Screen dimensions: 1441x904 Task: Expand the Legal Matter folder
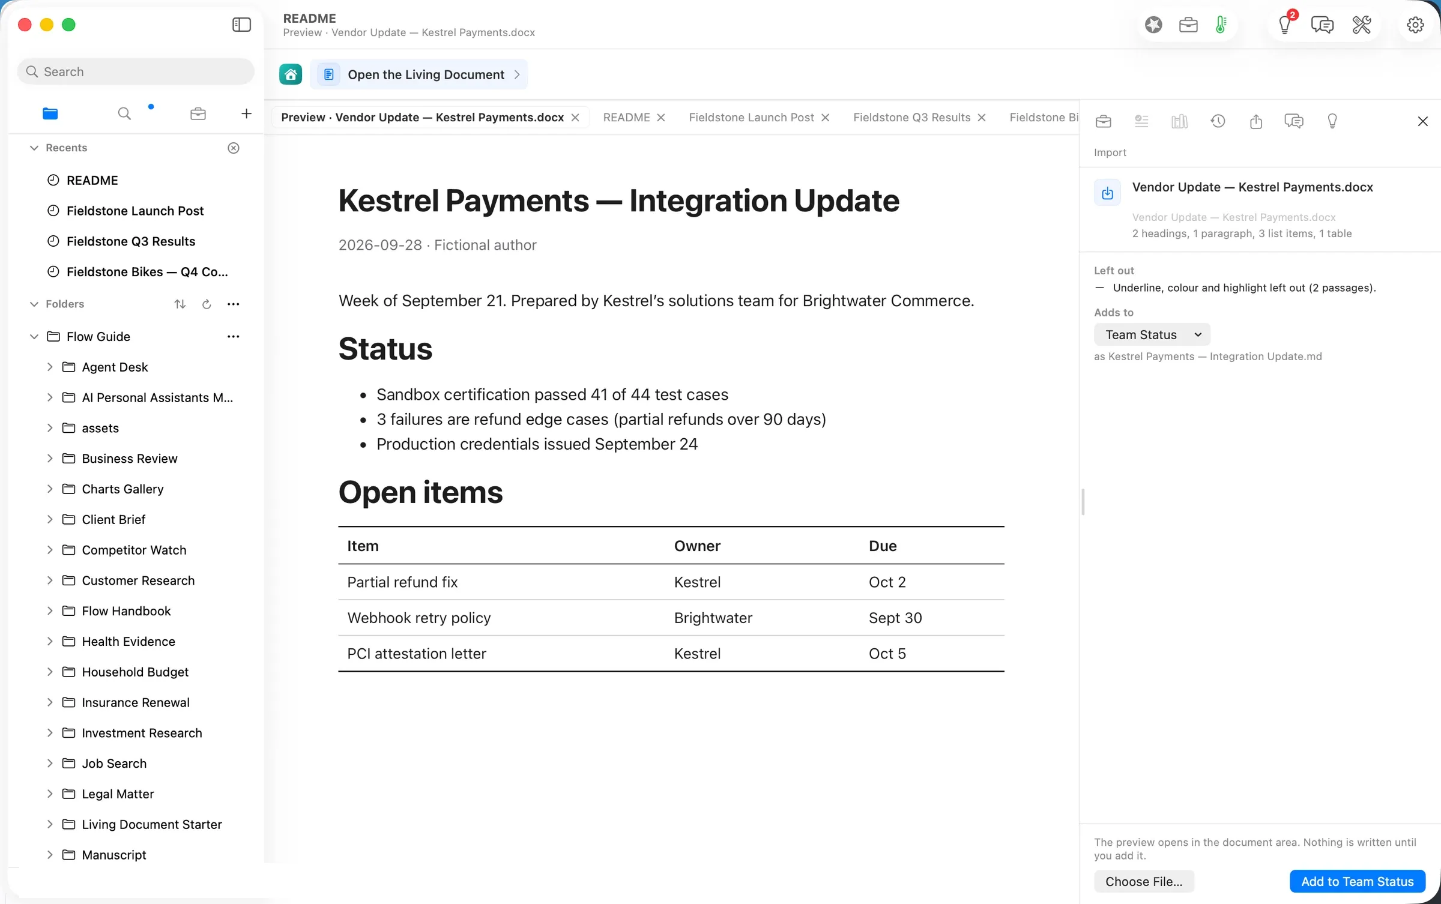point(50,794)
